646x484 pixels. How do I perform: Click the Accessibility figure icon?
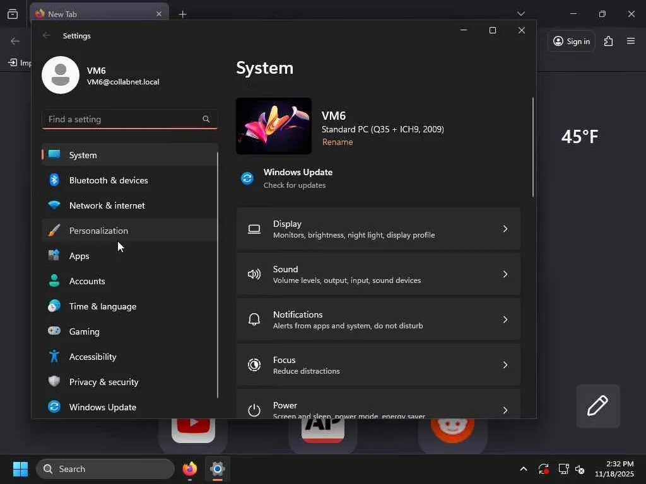pyautogui.click(x=54, y=356)
